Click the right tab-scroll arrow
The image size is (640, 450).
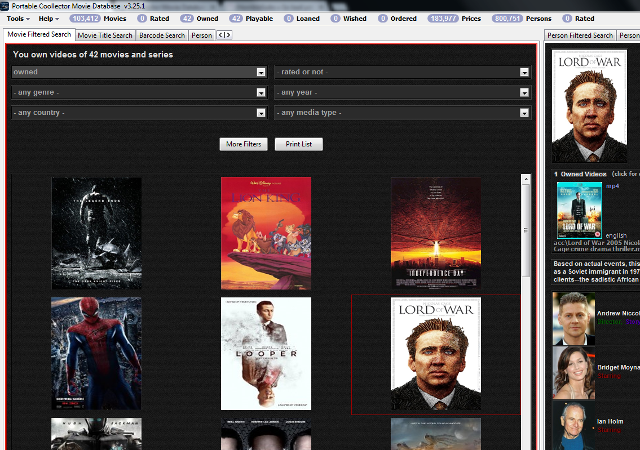[228, 35]
